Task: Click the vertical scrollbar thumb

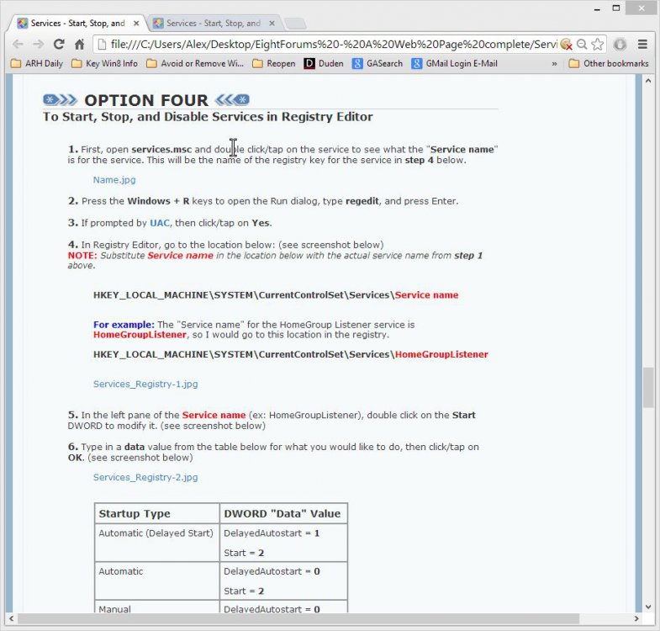Action: pos(648,388)
